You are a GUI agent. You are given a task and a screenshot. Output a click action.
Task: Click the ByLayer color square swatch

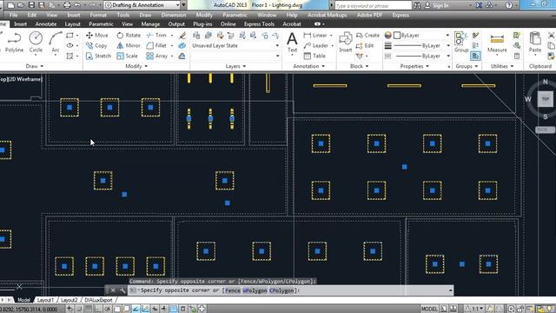click(397, 35)
